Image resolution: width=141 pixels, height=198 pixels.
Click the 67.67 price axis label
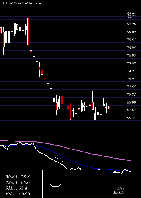(x=131, y=110)
